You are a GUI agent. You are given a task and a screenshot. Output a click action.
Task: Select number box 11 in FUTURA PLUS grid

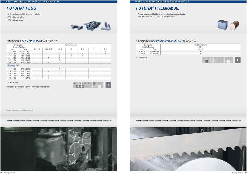click(x=102, y=83)
